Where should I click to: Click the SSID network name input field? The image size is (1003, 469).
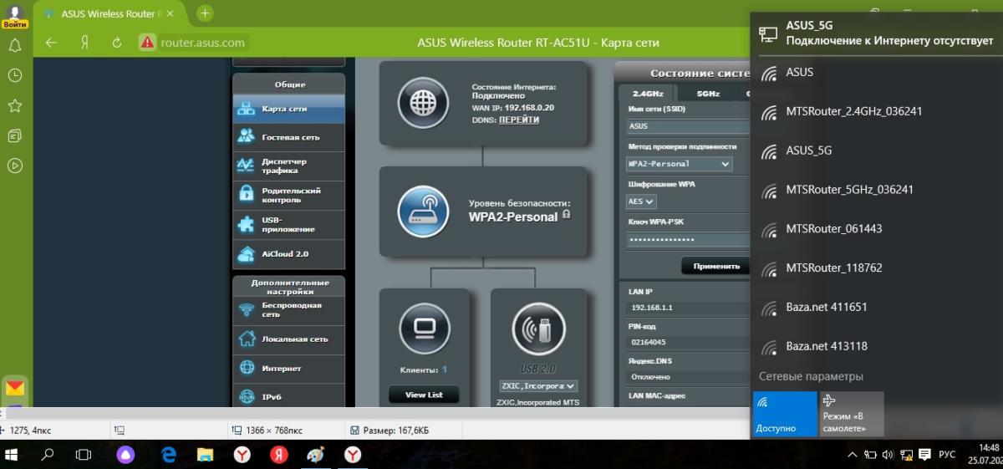tap(687, 126)
